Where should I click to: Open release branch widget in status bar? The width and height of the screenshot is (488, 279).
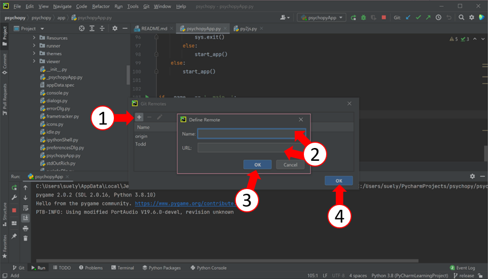pyautogui.click(x=464, y=276)
